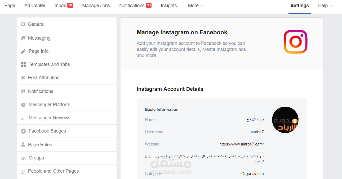Screen dimensions: 342x179
Task: Open the Facebook Badges star icon
Action: coord(23,131)
